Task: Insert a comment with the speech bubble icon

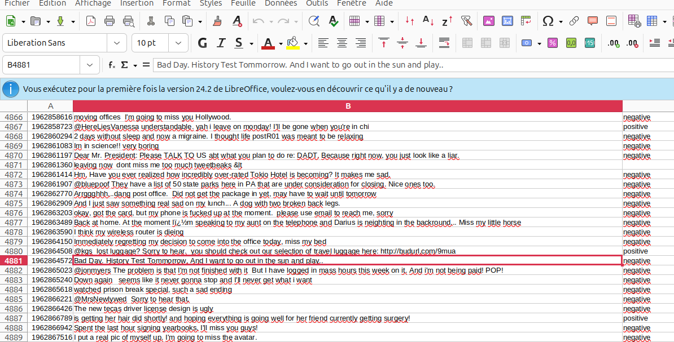Action: [x=592, y=21]
